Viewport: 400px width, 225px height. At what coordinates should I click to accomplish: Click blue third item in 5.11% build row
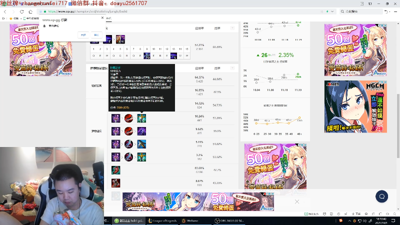pos(141,144)
